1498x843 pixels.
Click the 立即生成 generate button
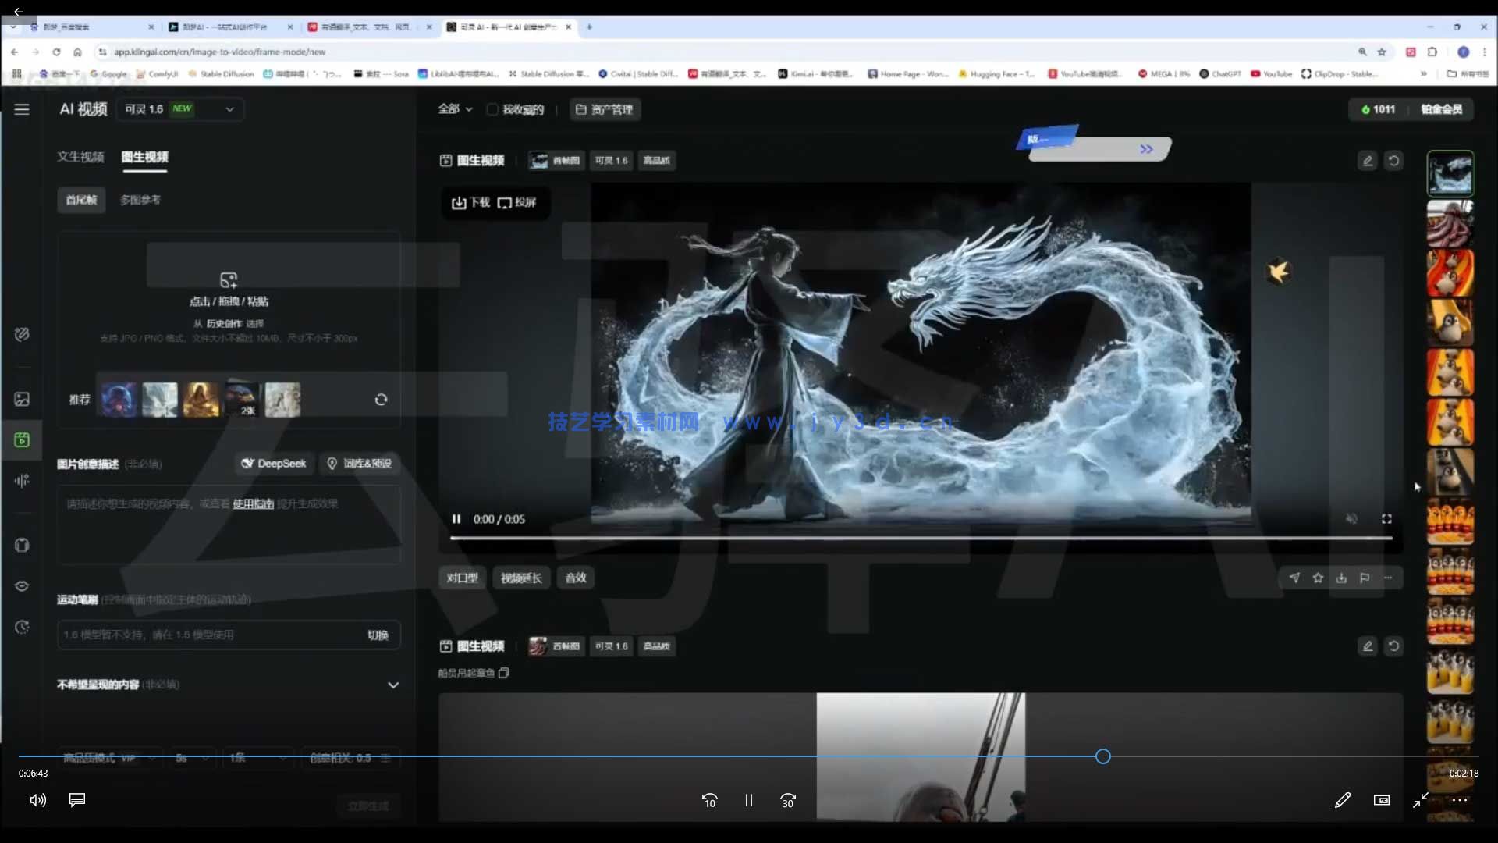pyautogui.click(x=367, y=806)
